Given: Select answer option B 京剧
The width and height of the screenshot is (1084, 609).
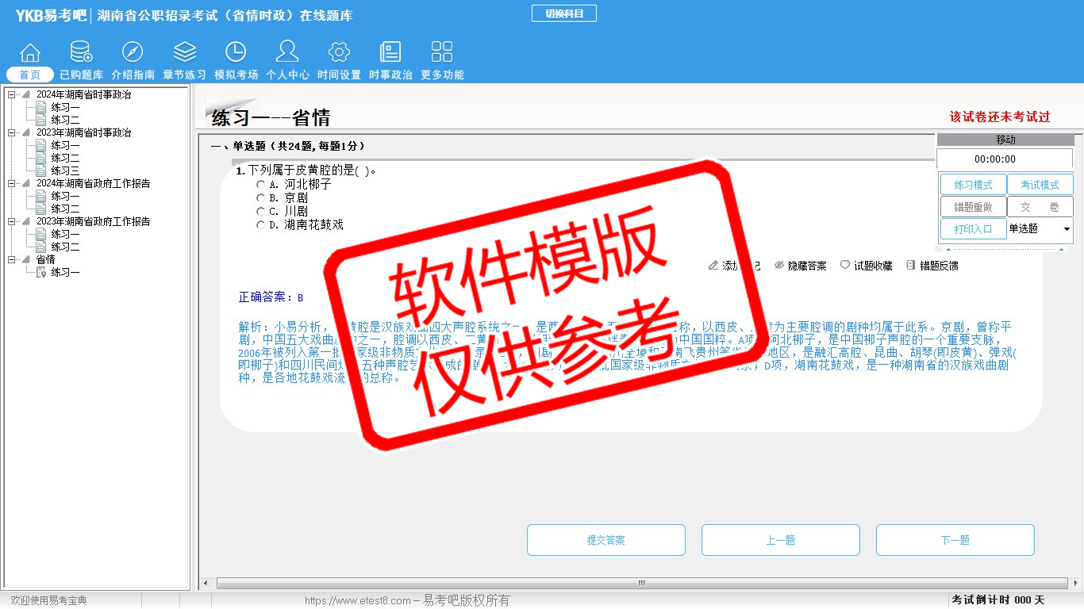Looking at the screenshot, I should click(261, 198).
